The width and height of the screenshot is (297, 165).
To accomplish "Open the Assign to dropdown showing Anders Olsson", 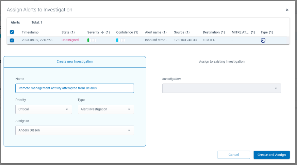I will click(x=75, y=130).
